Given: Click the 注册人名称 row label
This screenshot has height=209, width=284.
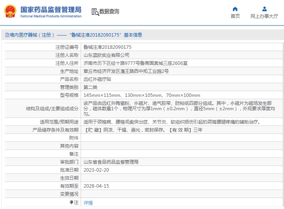Looking at the screenshot, I should [67, 55].
